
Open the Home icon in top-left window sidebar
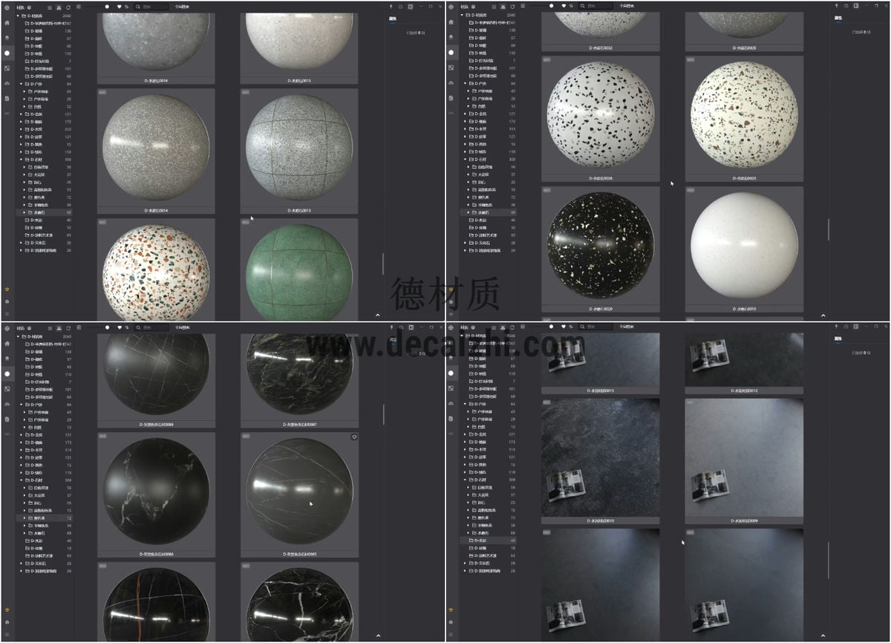(x=7, y=23)
